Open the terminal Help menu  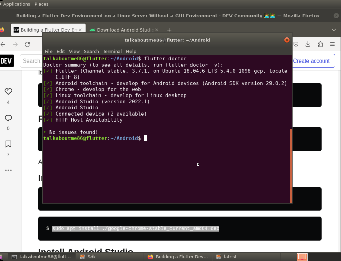(131, 51)
